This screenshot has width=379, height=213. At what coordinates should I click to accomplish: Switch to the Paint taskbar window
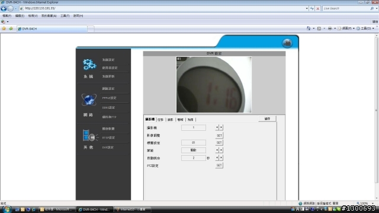[133, 209]
